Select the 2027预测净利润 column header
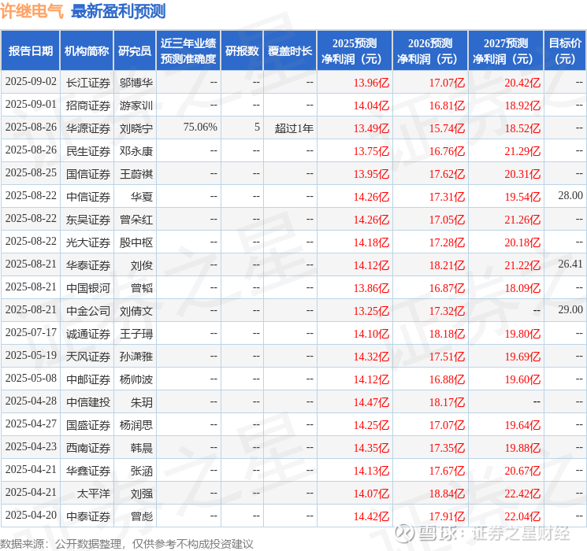Image resolution: width=587 pixels, height=551 pixels. pos(506,51)
